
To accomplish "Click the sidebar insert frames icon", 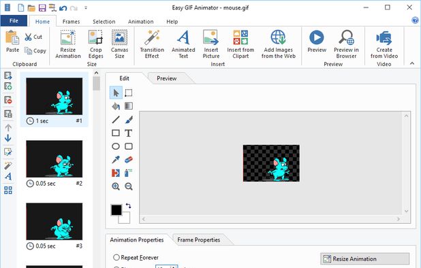I will [x=8, y=76].
